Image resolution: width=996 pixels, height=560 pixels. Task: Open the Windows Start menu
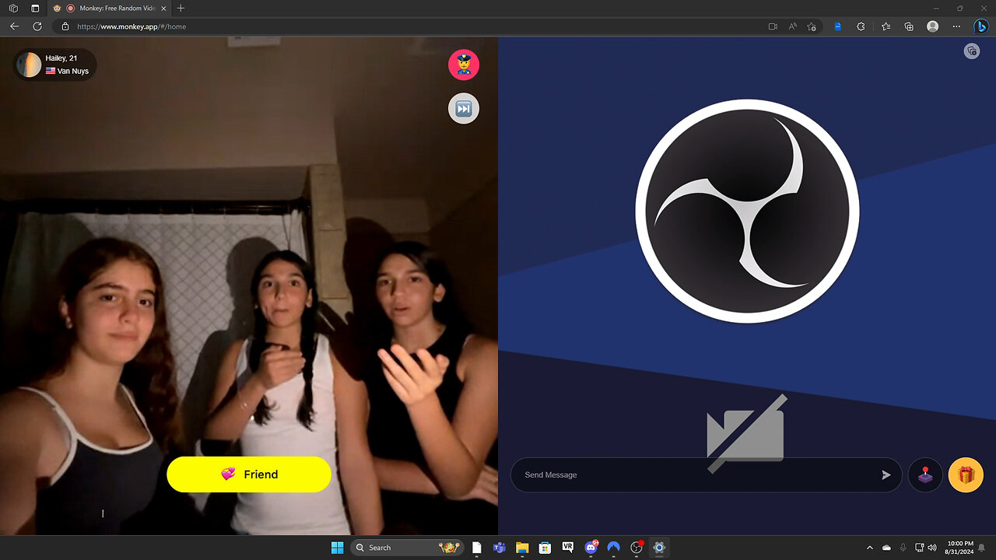[x=337, y=548]
